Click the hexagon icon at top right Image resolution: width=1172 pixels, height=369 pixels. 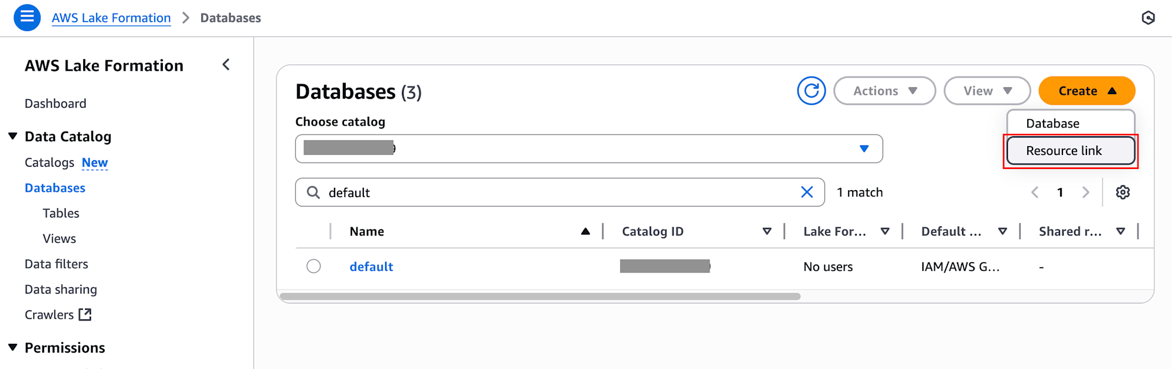pos(1148,18)
